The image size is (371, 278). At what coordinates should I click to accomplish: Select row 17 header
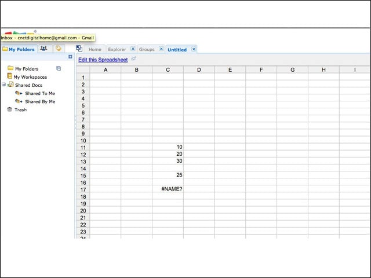83,189
